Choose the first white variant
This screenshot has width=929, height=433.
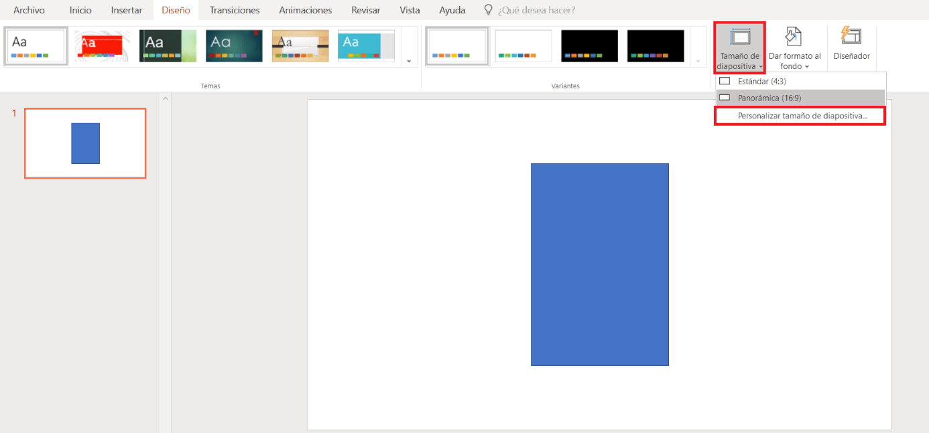(x=458, y=46)
